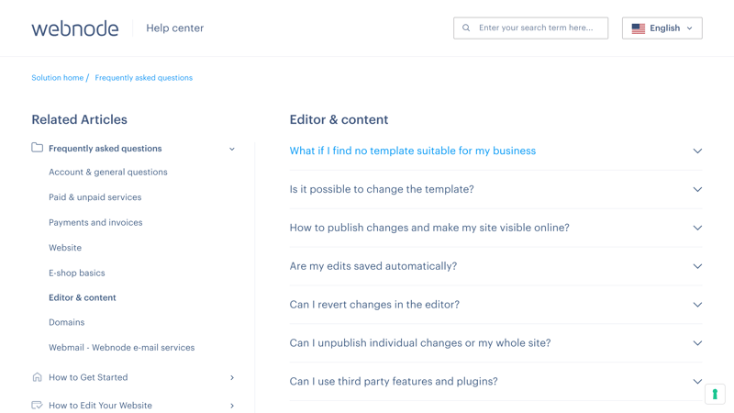Go to Solution home breadcrumb
The image size is (734, 413).
[x=58, y=78]
